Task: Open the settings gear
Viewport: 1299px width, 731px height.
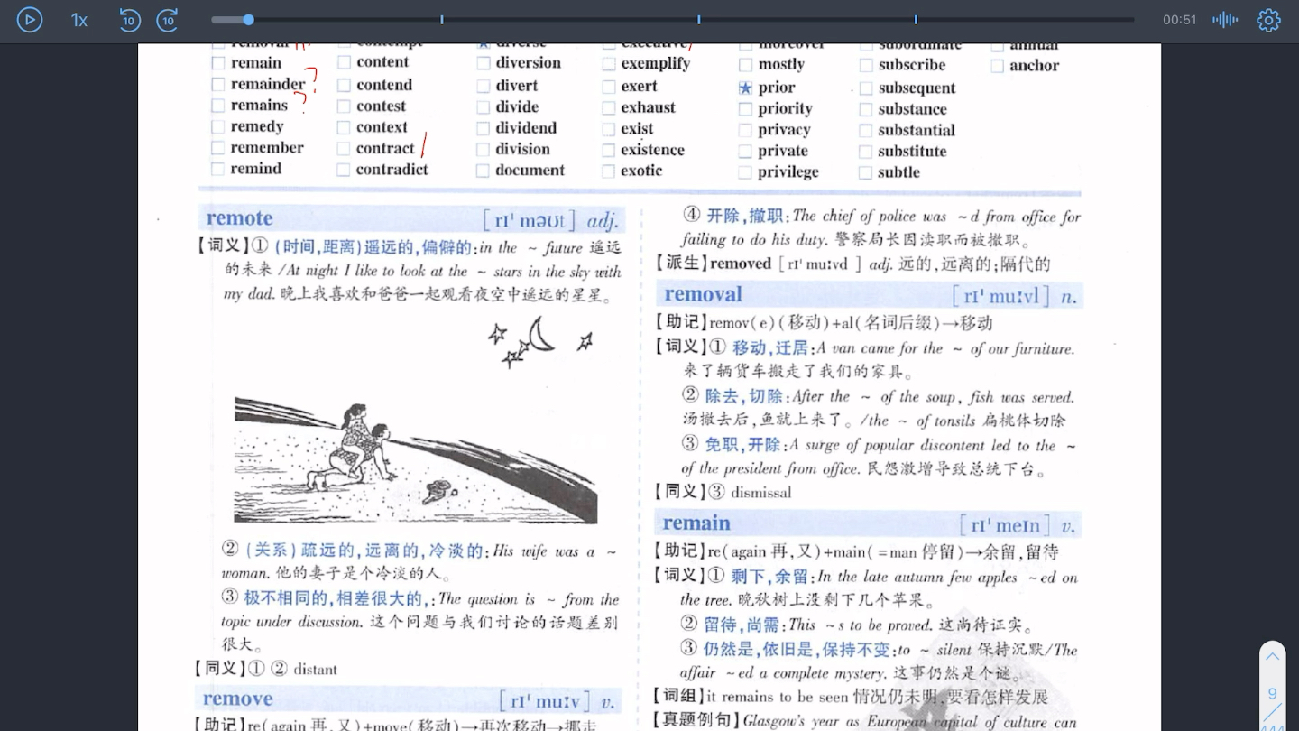Action: pyautogui.click(x=1268, y=20)
